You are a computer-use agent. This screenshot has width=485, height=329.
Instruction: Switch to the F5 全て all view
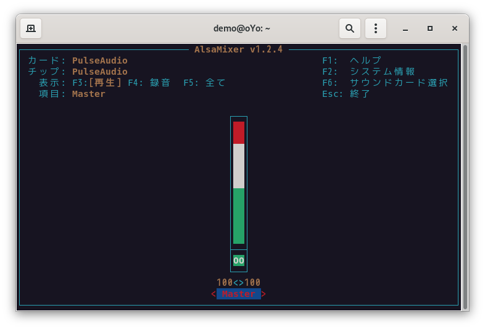click(205, 83)
